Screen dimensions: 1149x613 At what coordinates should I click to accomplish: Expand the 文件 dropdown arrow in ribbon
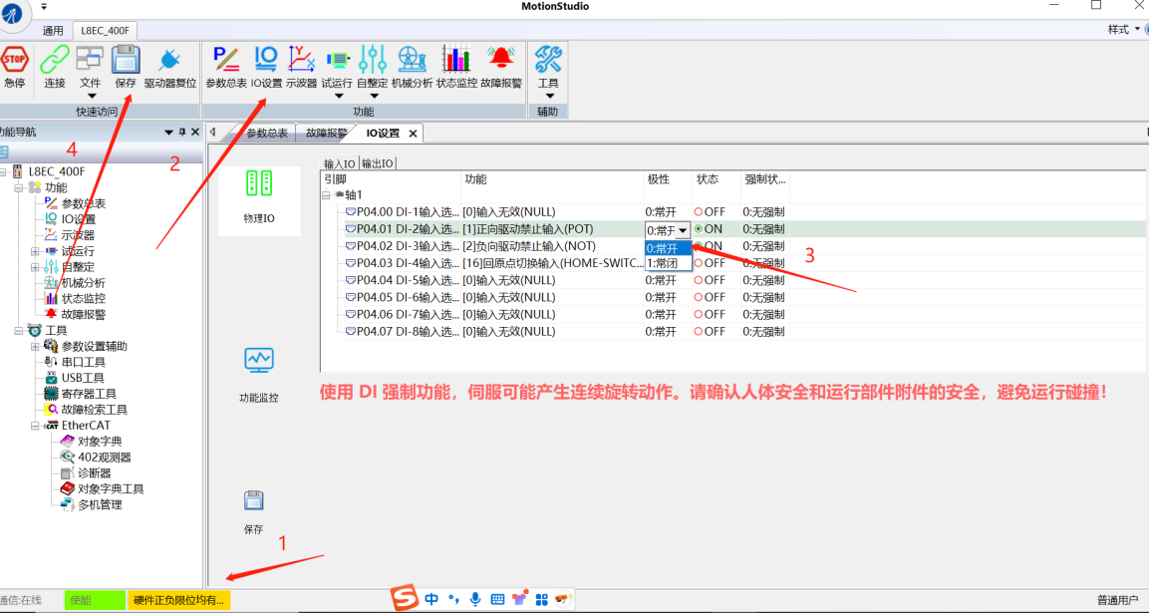tap(91, 96)
